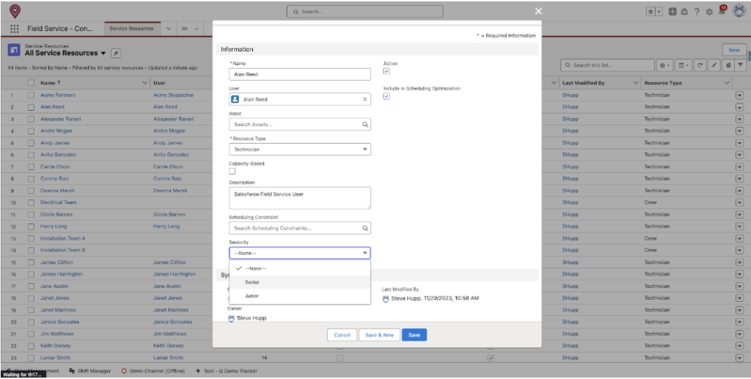Image resolution: width=751 pixels, height=379 pixels.
Task: Select the Lamar Smith row checkbox
Action: coord(31,358)
